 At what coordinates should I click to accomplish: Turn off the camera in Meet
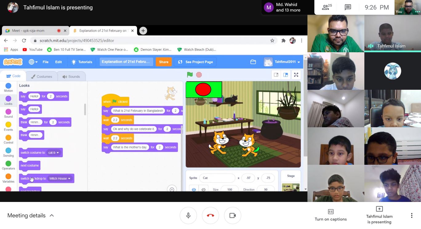coord(233,215)
